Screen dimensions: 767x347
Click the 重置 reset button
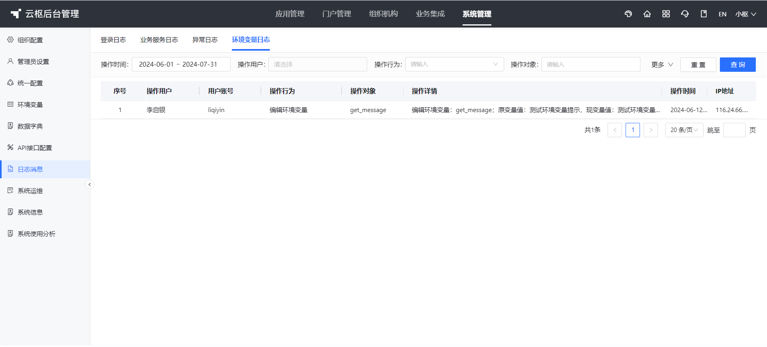tap(698, 65)
